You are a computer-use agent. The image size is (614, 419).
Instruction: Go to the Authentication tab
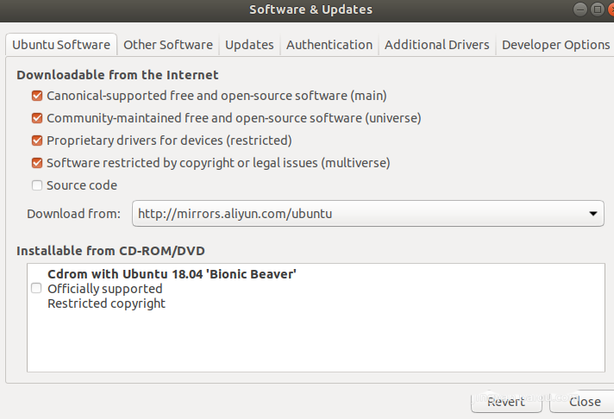click(329, 45)
